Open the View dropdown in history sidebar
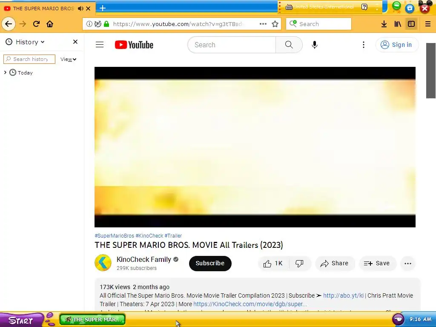The height and width of the screenshot is (327, 436). coord(69,59)
